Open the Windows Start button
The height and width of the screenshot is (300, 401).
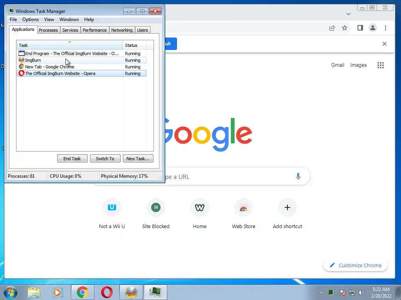(x=11, y=292)
